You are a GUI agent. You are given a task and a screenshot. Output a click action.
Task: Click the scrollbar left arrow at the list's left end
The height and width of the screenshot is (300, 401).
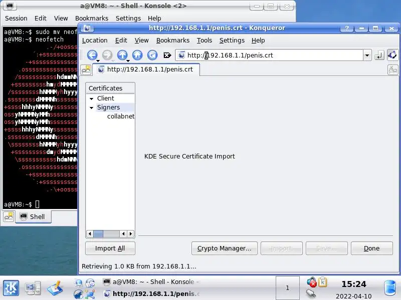pyautogui.click(x=90, y=233)
